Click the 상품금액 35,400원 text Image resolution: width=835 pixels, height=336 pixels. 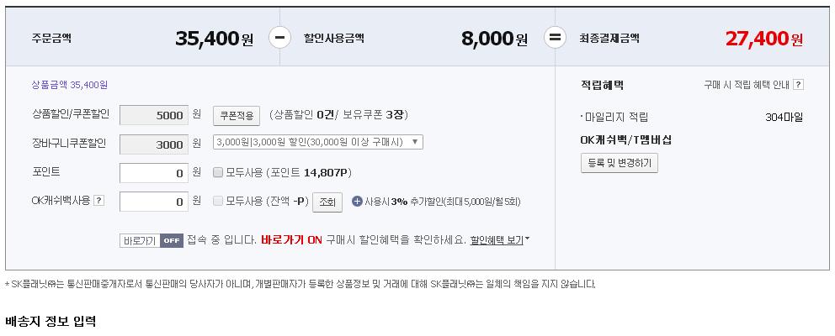coord(69,85)
